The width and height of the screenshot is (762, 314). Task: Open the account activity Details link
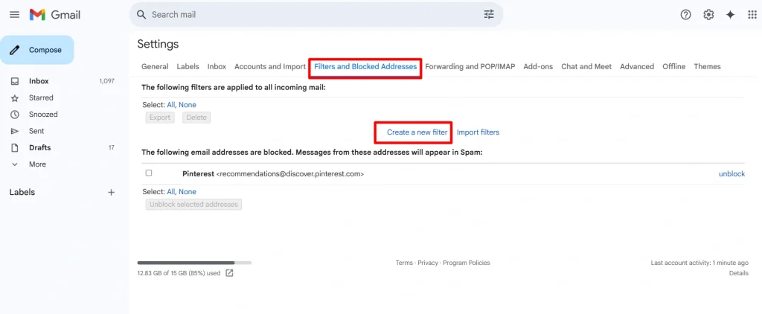click(x=738, y=273)
